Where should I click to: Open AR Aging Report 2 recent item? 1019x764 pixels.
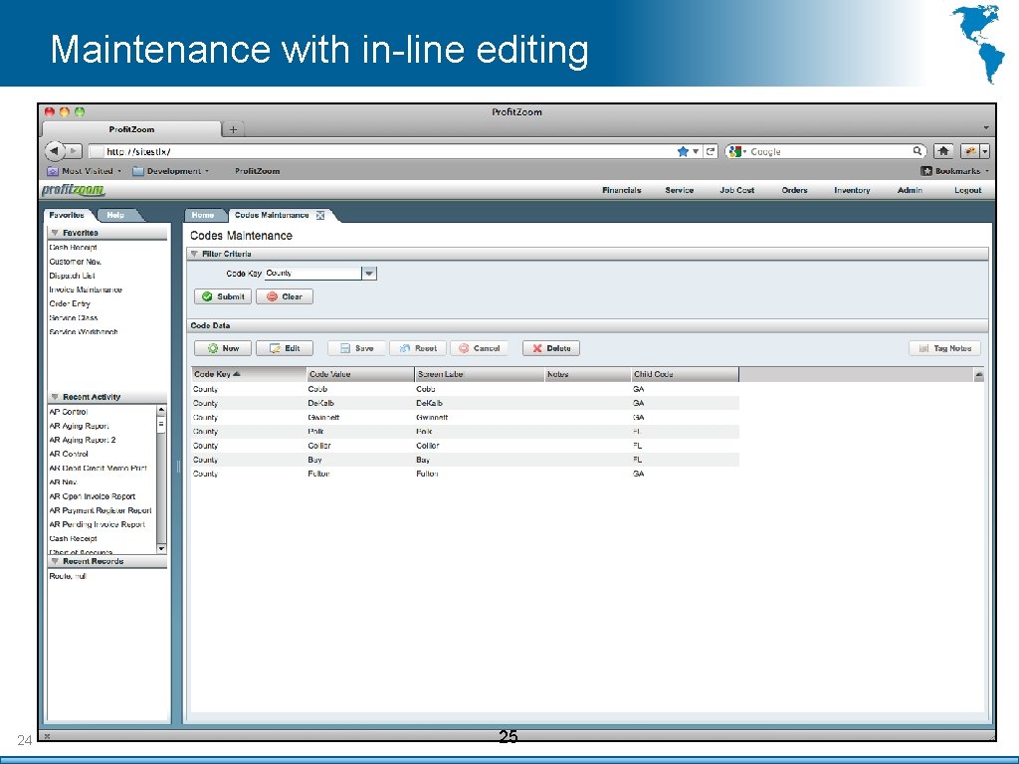pyautogui.click(x=83, y=440)
